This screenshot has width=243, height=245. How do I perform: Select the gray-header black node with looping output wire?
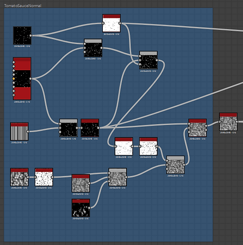click(x=148, y=60)
